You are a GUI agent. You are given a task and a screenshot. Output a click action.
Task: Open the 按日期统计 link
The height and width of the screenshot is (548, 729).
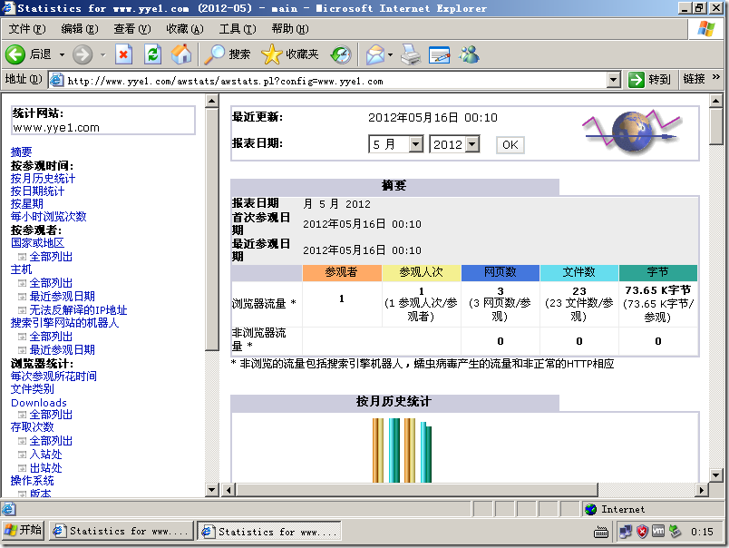click(x=38, y=191)
